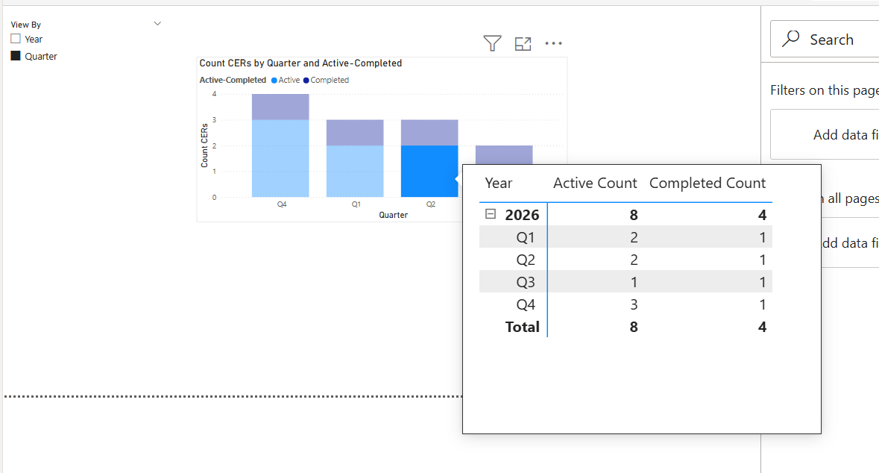This screenshot has width=879, height=473.
Task: Click the chart title Count CERs by Quarter
Action: 300,63
